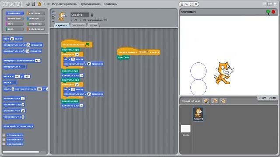280x157 pixels.
Task: Select the контроль block category
Action: pos(36,13)
